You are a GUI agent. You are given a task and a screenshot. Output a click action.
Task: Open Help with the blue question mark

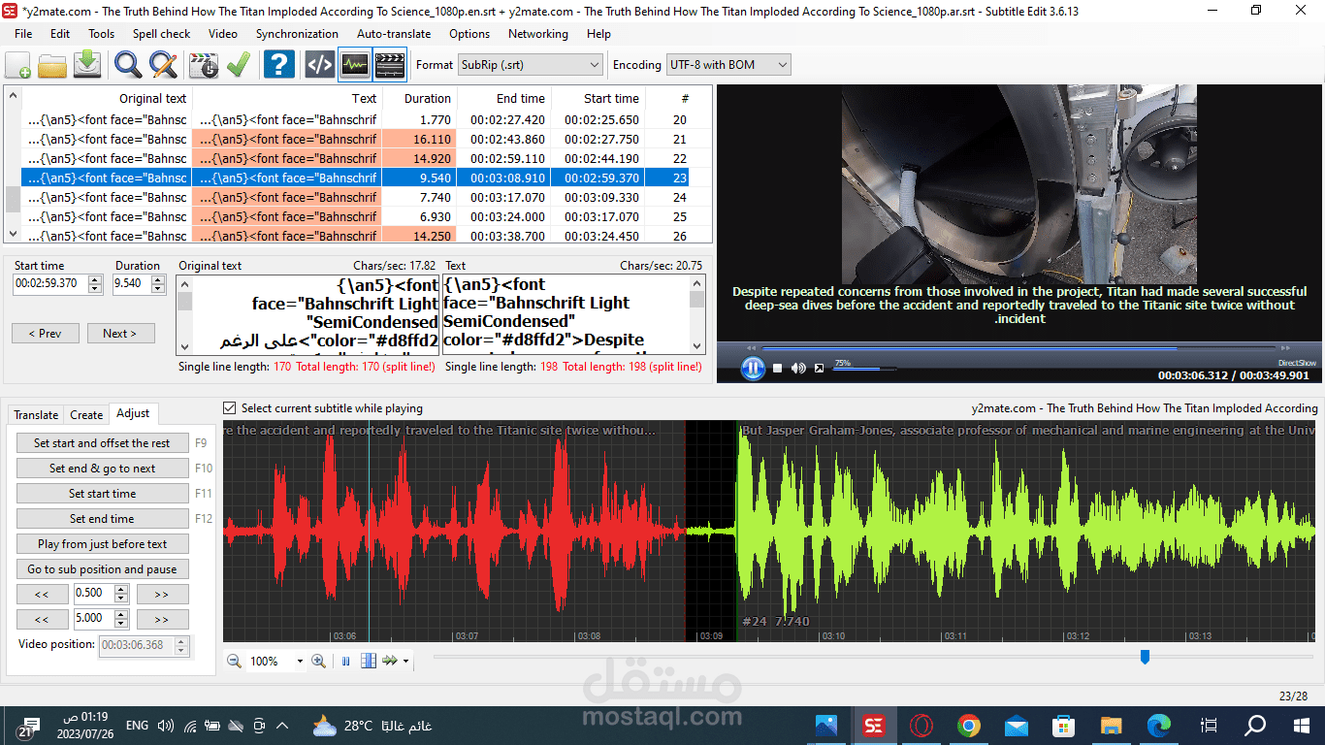click(279, 65)
